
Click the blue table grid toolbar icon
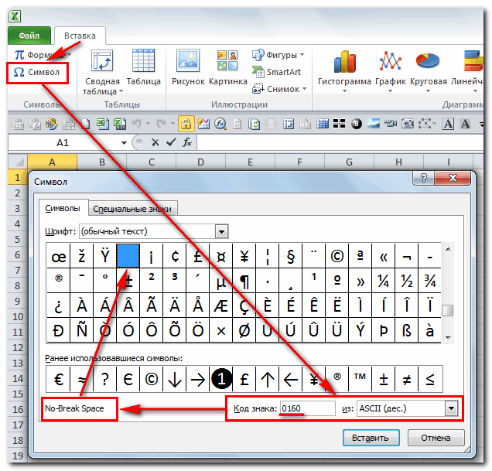[323, 124]
